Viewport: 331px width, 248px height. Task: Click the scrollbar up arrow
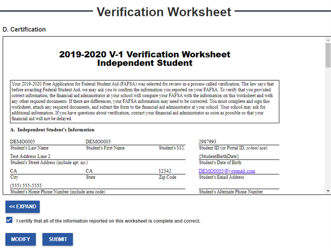click(327, 42)
